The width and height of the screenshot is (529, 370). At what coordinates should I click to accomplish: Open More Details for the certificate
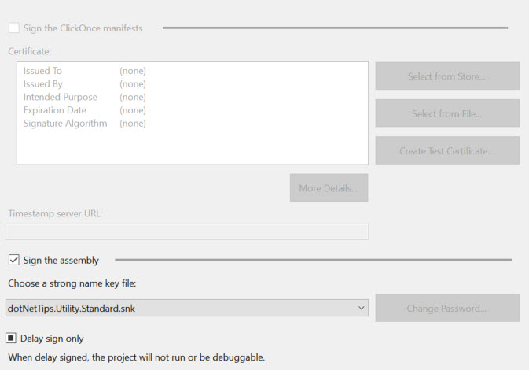(x=329, y=188)
